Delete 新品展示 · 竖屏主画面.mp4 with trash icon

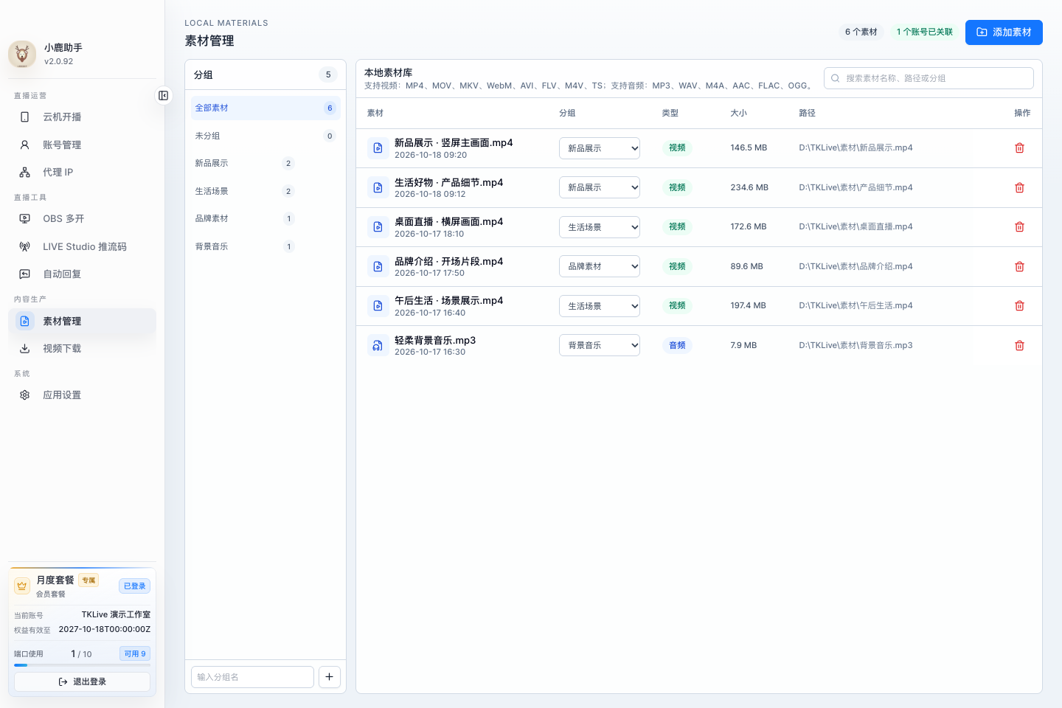pos(1019,148)
